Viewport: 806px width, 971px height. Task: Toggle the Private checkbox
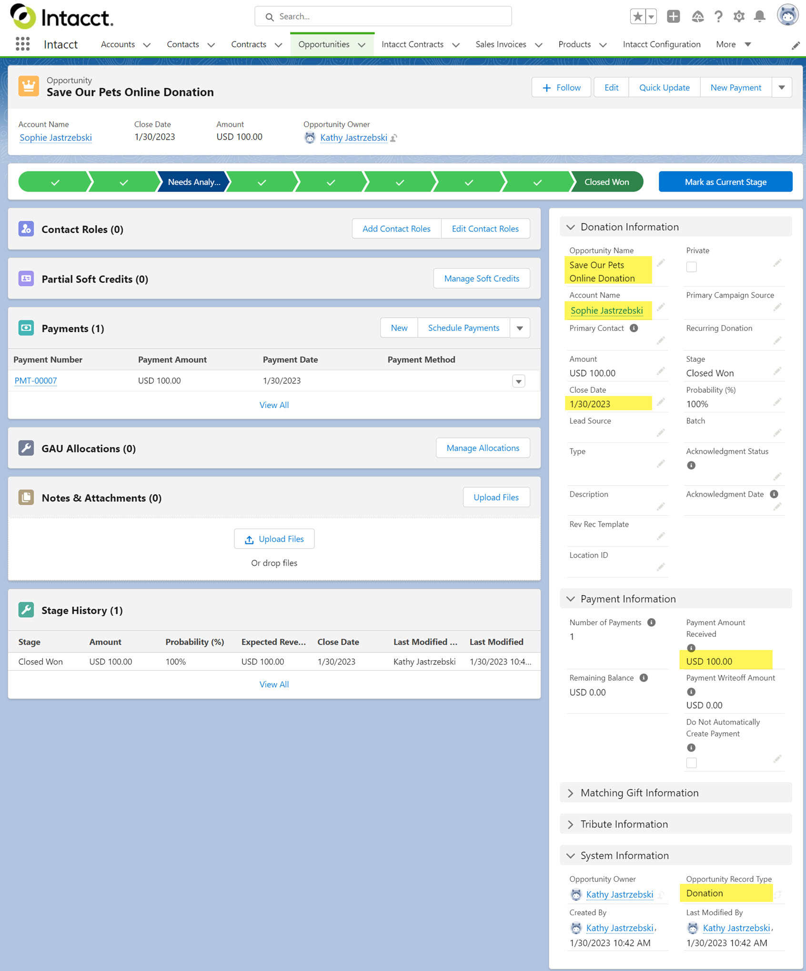tap(691, 267)
